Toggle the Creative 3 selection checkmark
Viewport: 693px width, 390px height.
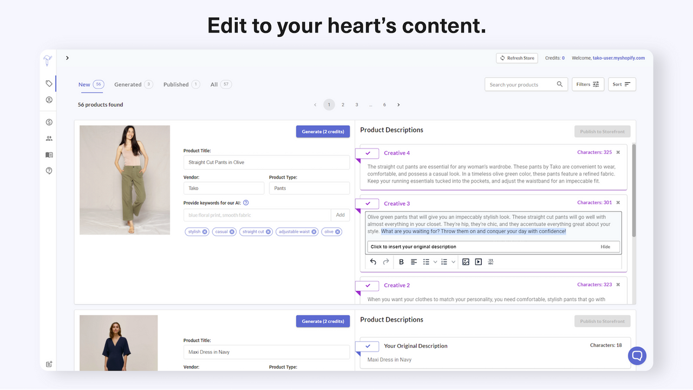(x=367, y=203)
